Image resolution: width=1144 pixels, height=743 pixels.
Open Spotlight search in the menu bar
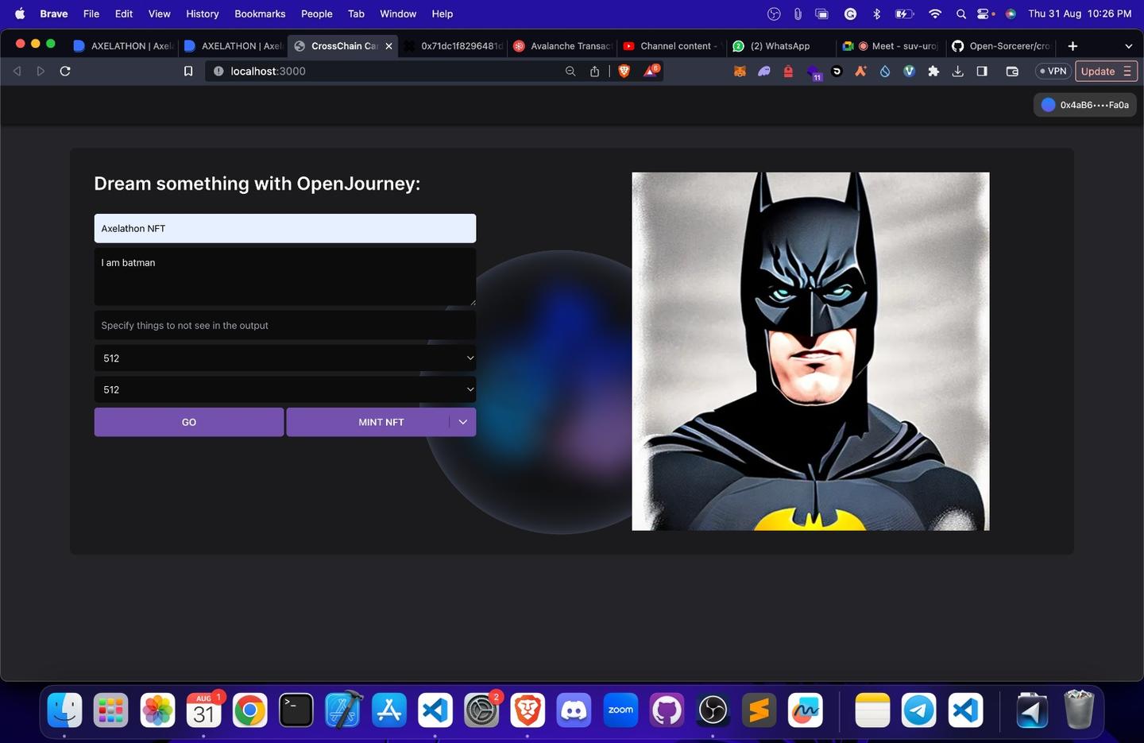pyautogui.click(x=961, y=14)
